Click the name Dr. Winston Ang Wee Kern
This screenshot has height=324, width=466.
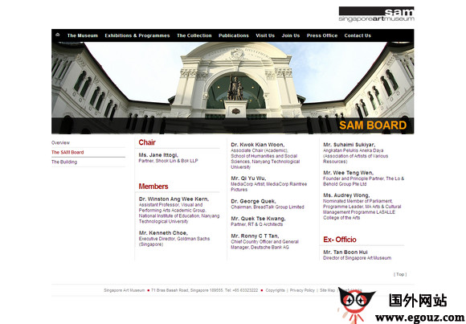[x=174, y=199]
